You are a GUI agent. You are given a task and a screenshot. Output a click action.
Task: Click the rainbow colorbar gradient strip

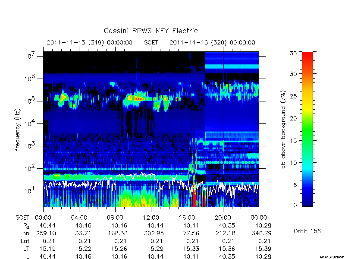click(307, 129)
